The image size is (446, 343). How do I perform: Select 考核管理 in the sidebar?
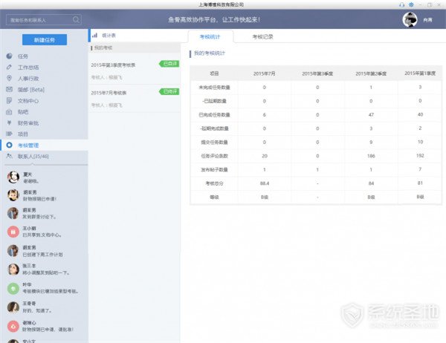click(44, 145)
